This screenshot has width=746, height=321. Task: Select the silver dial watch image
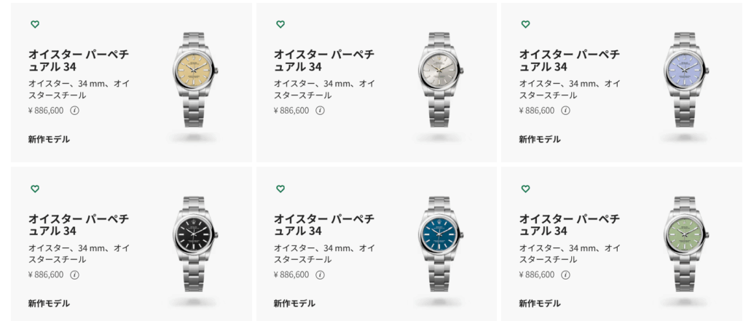click(439, 80)
